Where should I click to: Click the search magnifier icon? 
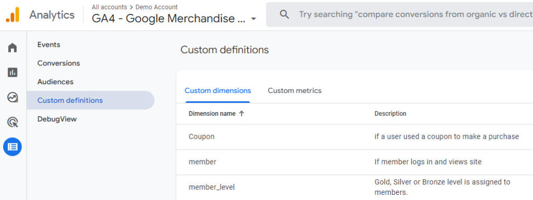click(x=284, y=14)
